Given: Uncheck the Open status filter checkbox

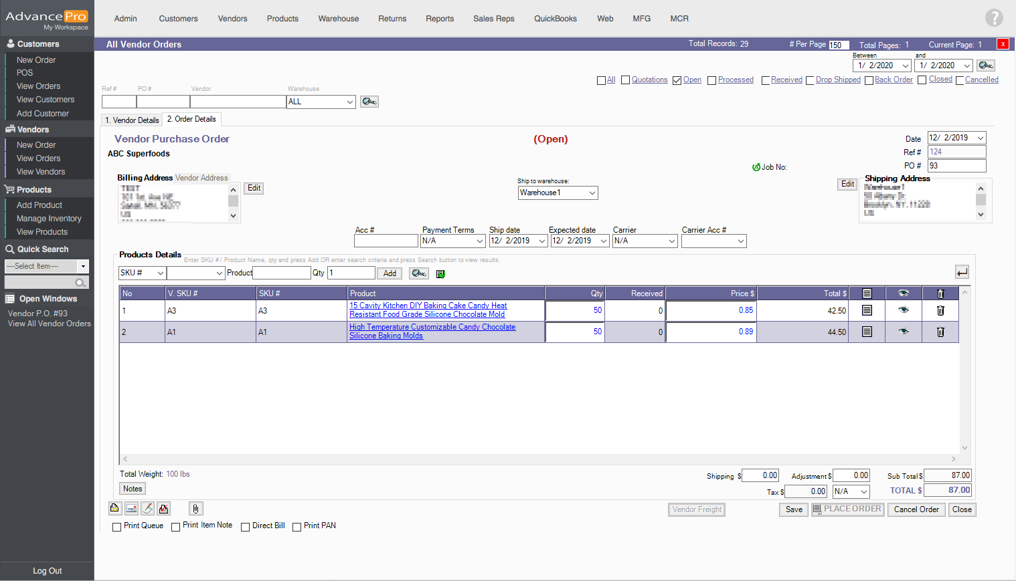Looking at the screenshot, I should coord(677,80).
